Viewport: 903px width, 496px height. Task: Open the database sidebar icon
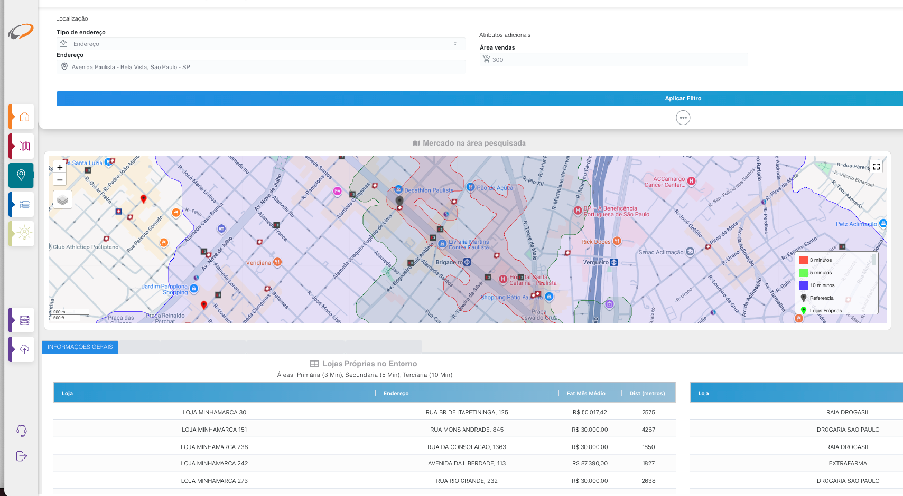click(x=24, y=320)
